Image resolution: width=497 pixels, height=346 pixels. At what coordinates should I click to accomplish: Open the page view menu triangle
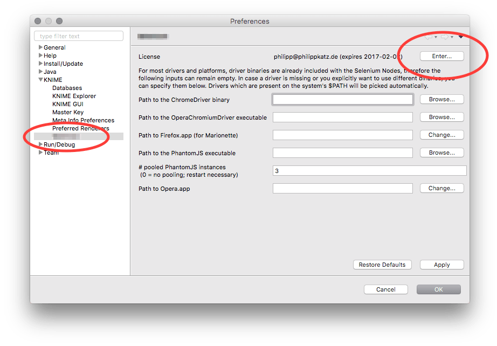[x=461, y=37]
